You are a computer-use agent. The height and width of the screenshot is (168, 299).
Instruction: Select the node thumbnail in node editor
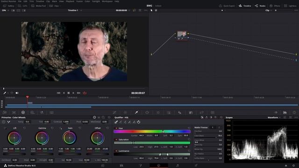[182, 34]
